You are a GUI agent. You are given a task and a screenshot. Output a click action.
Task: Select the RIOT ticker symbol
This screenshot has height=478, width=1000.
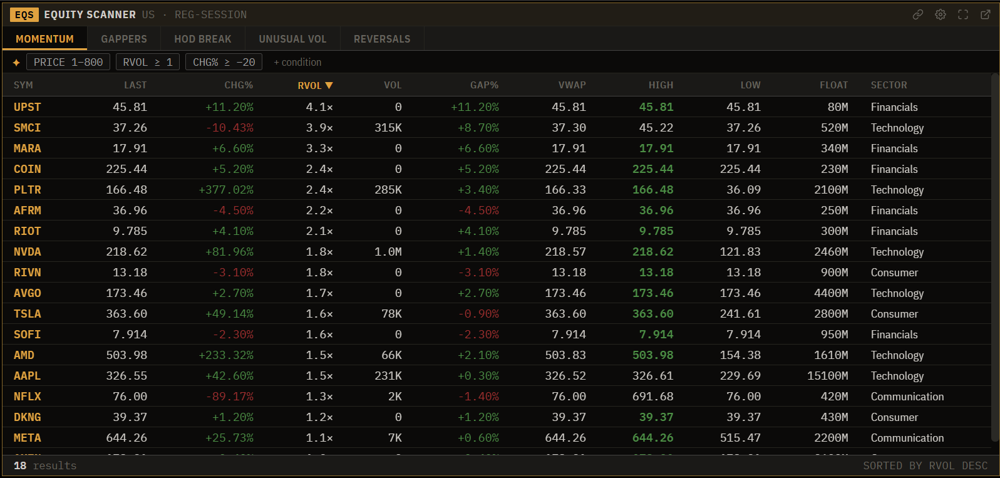[28, 231]
